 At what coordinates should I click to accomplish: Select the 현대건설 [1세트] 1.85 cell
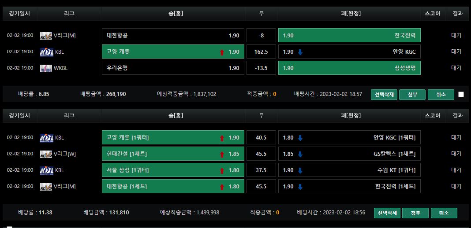[173, 154]
